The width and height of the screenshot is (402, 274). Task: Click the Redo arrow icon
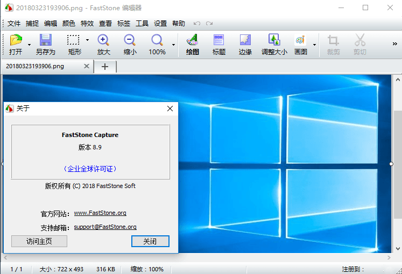click(209, 24)
